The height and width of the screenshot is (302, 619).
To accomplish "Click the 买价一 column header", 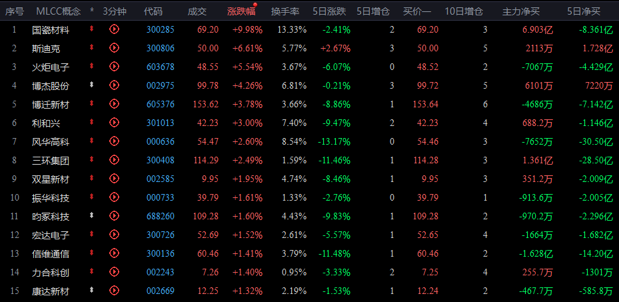I will 417,11.
